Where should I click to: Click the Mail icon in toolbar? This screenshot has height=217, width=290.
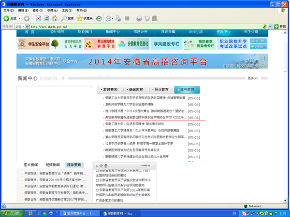108,18
